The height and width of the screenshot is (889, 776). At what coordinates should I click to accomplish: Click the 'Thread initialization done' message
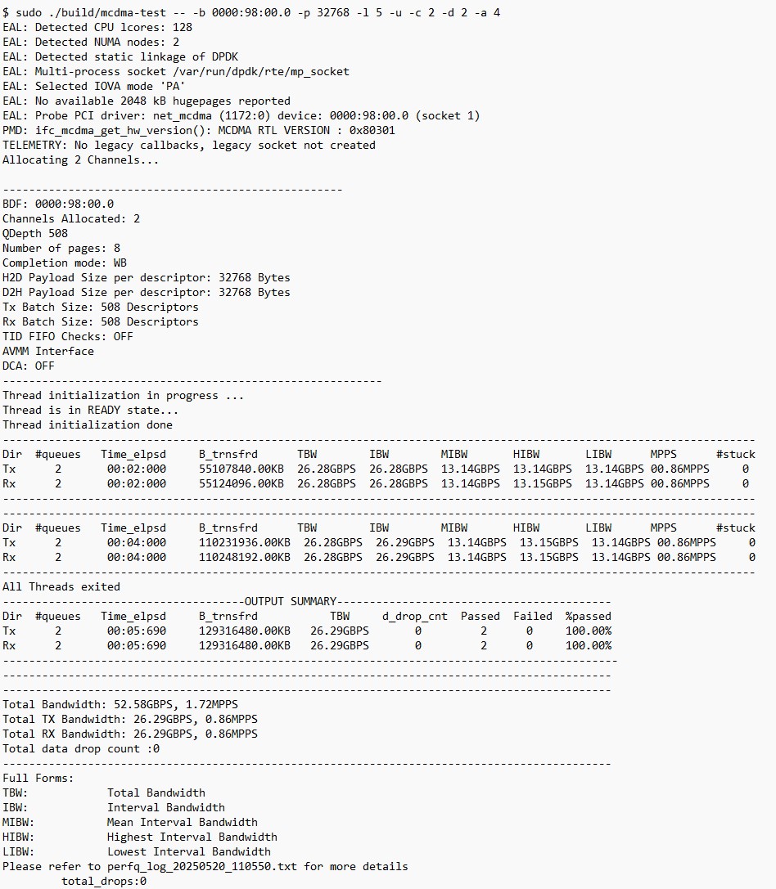pyautogui.click(x=88, y=424)
